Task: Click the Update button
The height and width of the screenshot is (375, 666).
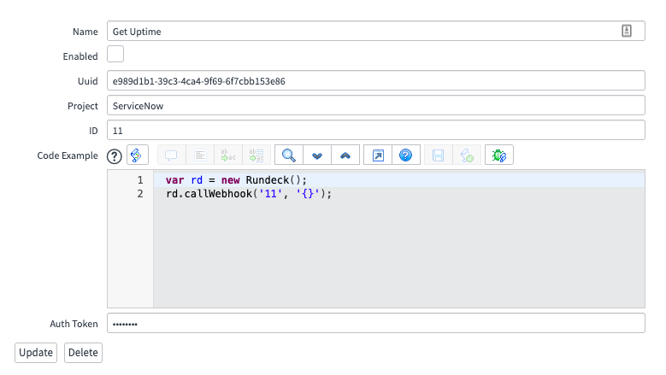Action: click(x=36, y=353)
